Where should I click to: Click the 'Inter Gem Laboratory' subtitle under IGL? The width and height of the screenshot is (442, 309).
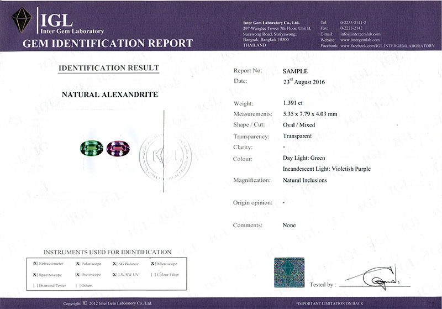(x=72, y=31)
